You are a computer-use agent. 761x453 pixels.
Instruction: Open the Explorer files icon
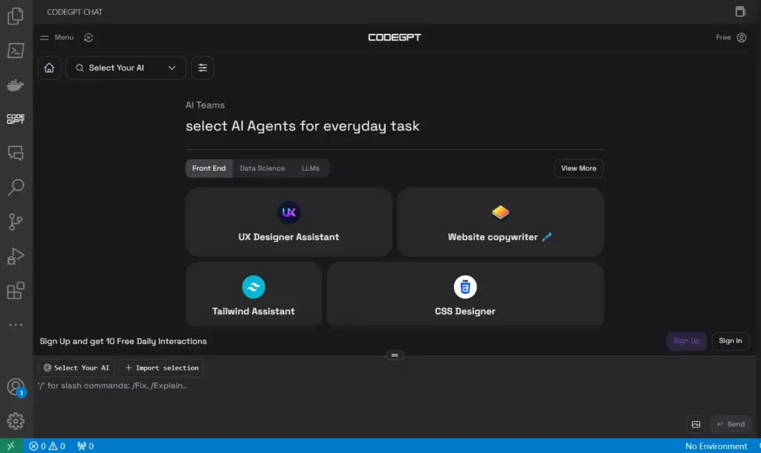[16, 16]
